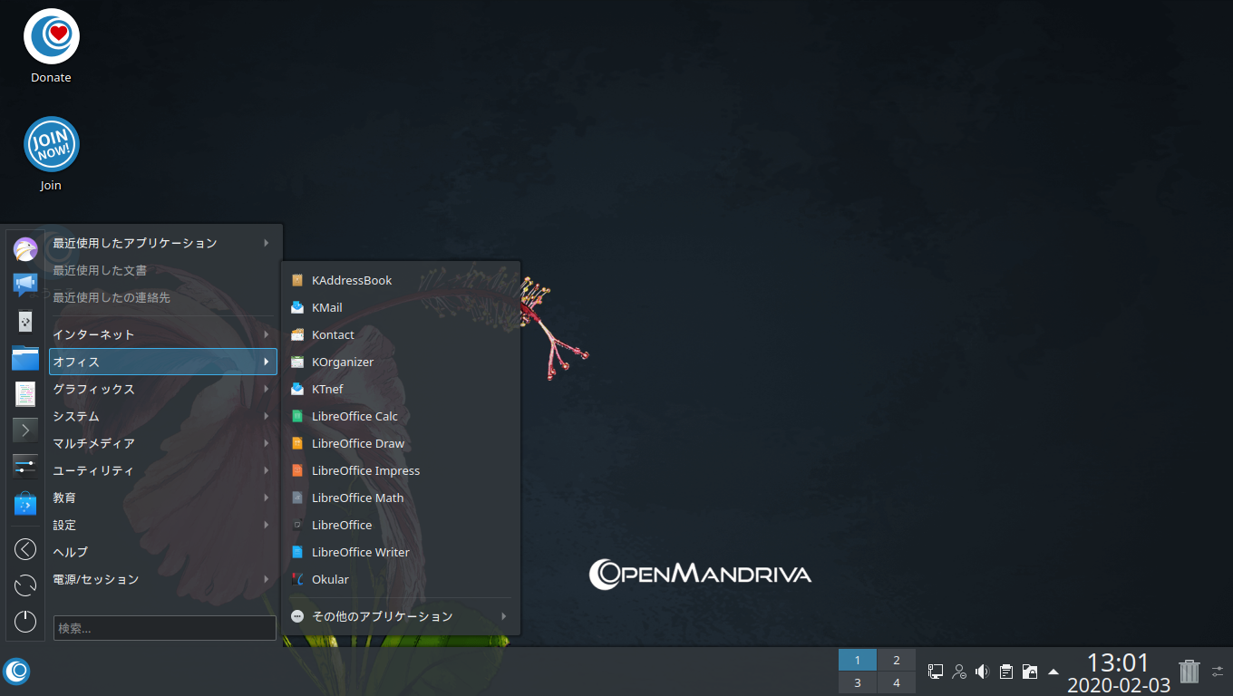Screen dimensions: 1233x696
Task: Launch Kontact from Office submenu
Action: [x=400, y=334]
